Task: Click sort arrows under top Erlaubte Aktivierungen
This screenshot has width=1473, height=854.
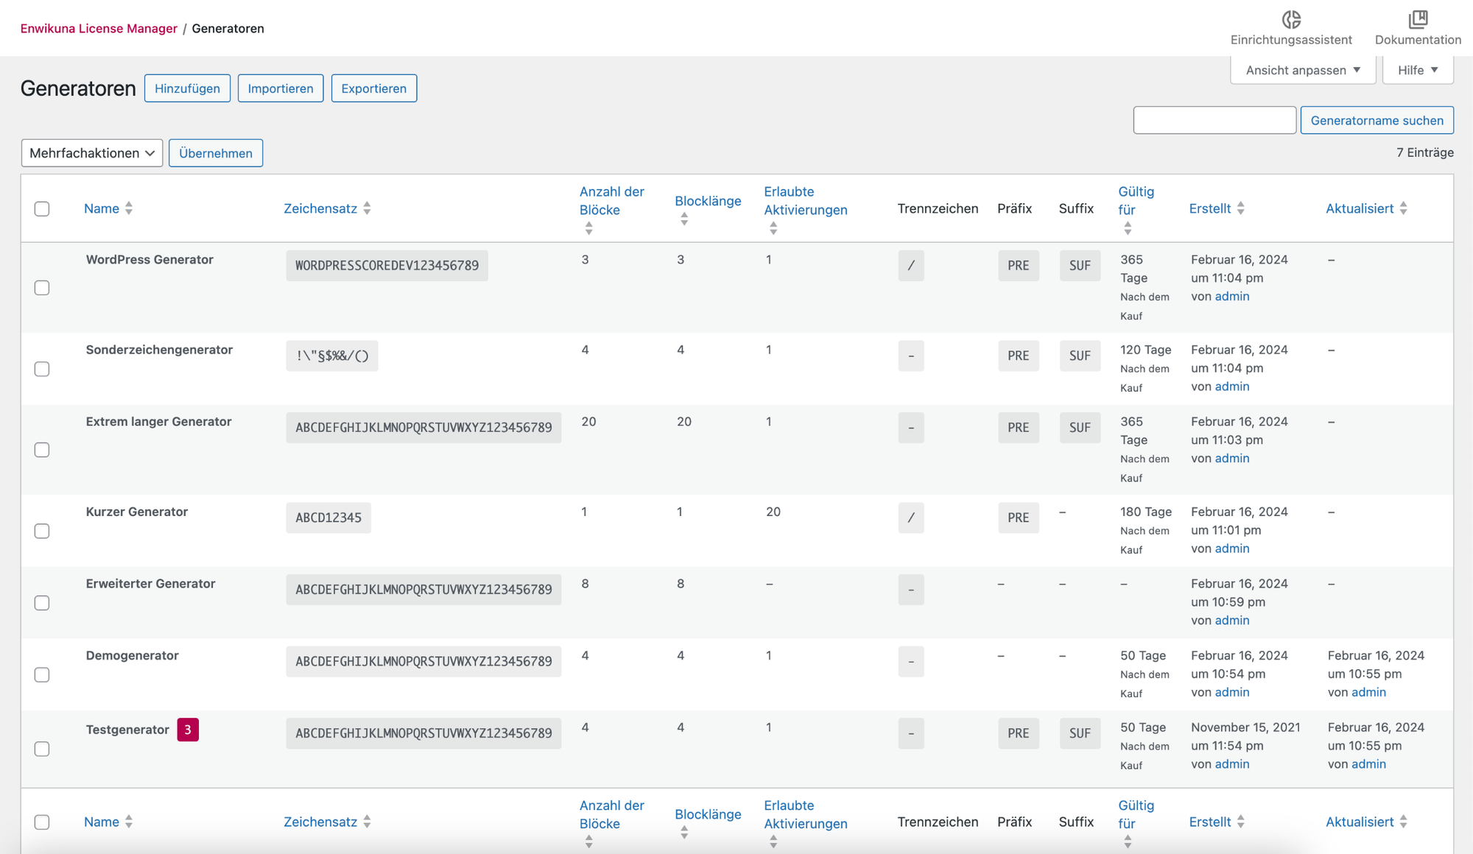Action: pos(773,229)
